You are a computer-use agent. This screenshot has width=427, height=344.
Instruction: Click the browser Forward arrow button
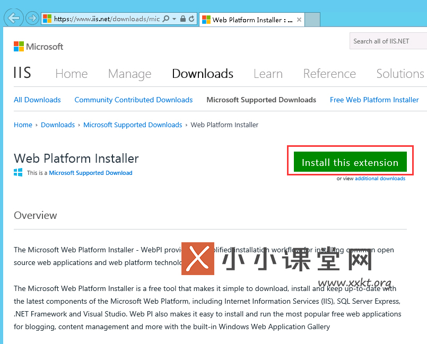(32, 19)
